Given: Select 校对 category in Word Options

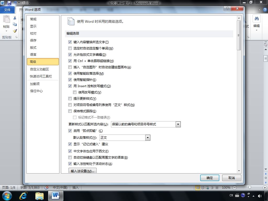Looking at the screenshot, I should point(43,33).
